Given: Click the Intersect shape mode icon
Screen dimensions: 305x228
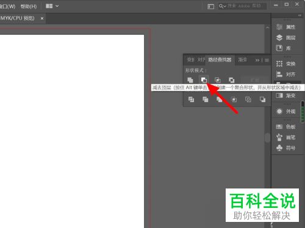Looking at the screenshot, I should coord(218,80).
